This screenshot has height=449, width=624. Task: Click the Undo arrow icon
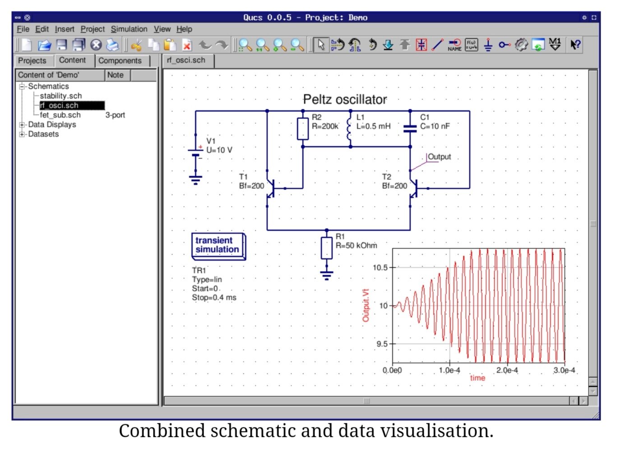(x=205, y=45)
